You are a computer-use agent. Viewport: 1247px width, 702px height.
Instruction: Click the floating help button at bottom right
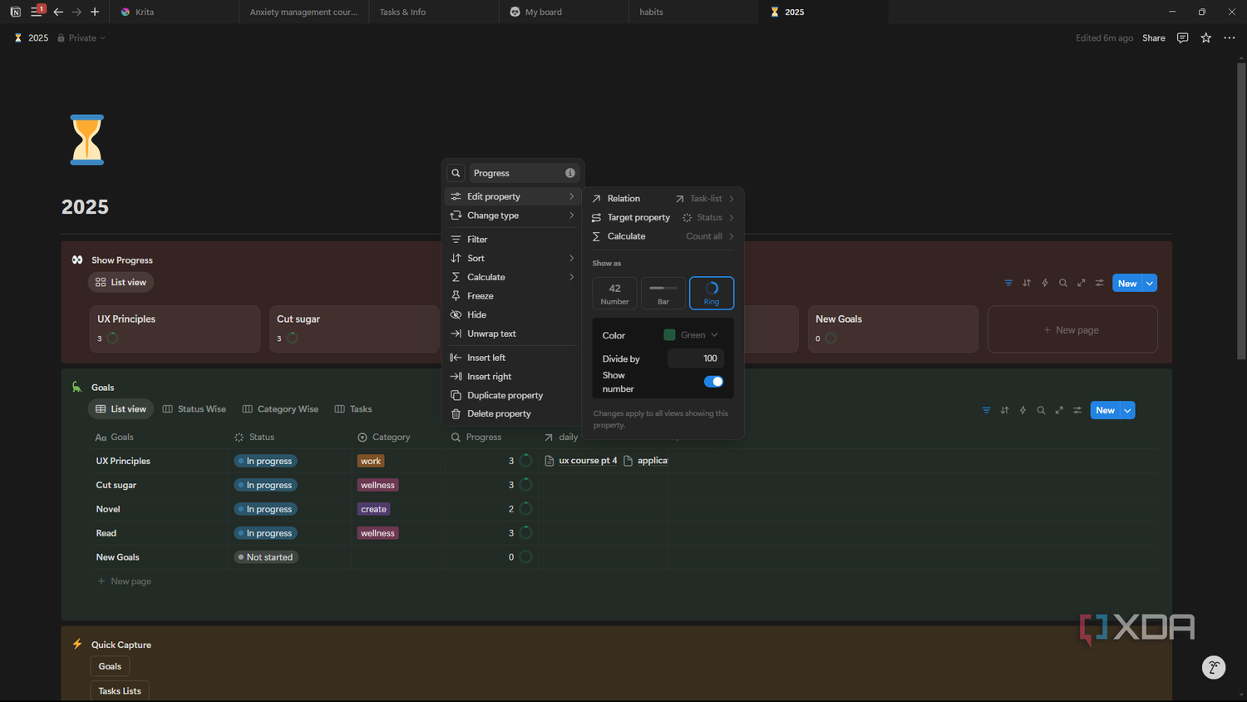pyautogui.click(x=1214, y=667)
